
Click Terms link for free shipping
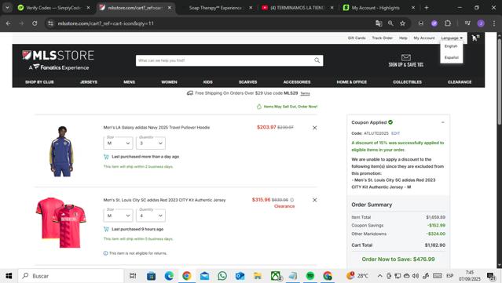pos(305,93)
